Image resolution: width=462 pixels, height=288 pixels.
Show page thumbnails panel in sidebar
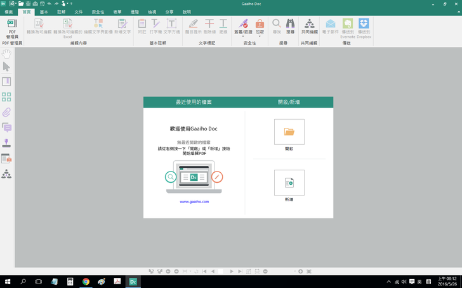tap(6, 97)
